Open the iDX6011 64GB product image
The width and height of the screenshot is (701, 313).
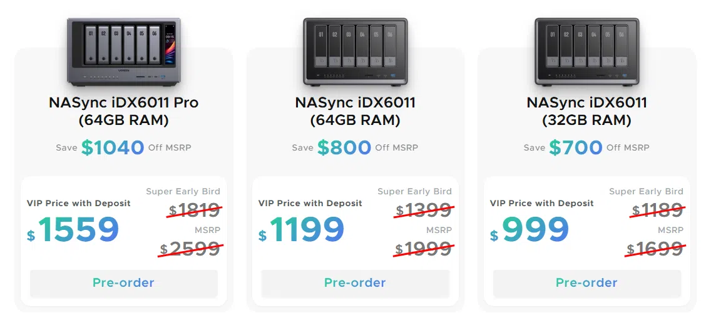pos(356,52)
